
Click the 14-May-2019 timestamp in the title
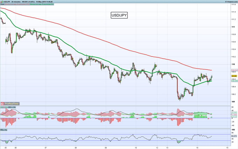[44, 2]
